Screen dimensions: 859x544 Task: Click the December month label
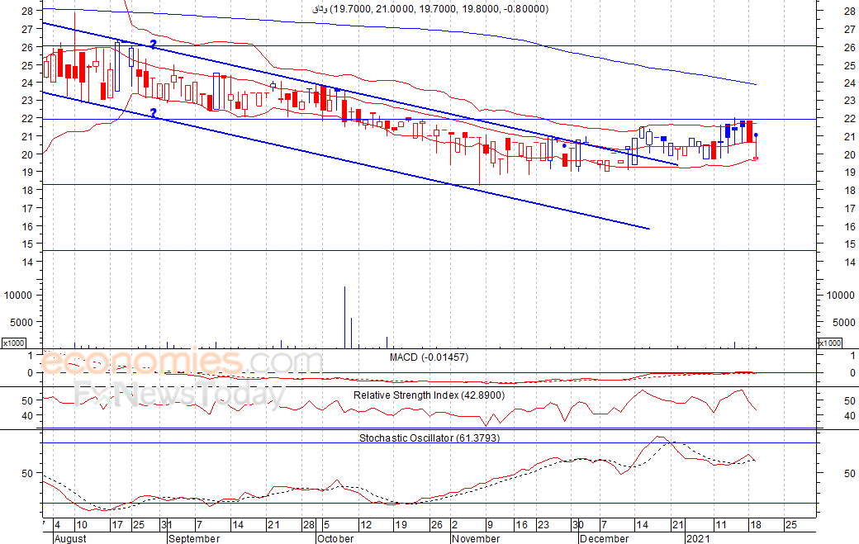pyautogui.click(x=605, y=538)
